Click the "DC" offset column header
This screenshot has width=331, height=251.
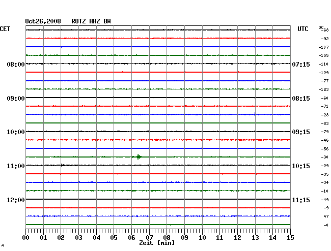(321, 27)
